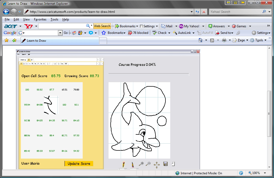Open Mail from the Yahoo toolbar
274x178 pixels.
167,26
